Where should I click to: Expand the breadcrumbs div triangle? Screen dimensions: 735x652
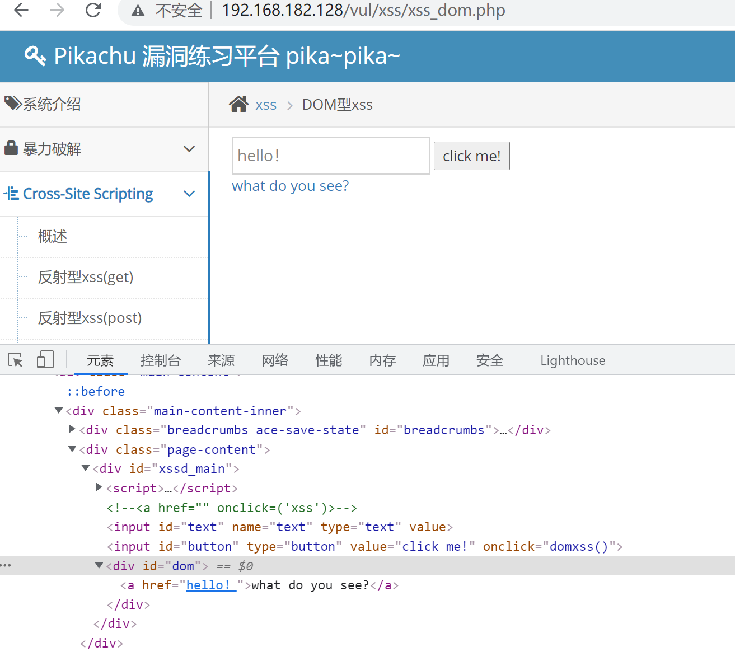(72, 429)
